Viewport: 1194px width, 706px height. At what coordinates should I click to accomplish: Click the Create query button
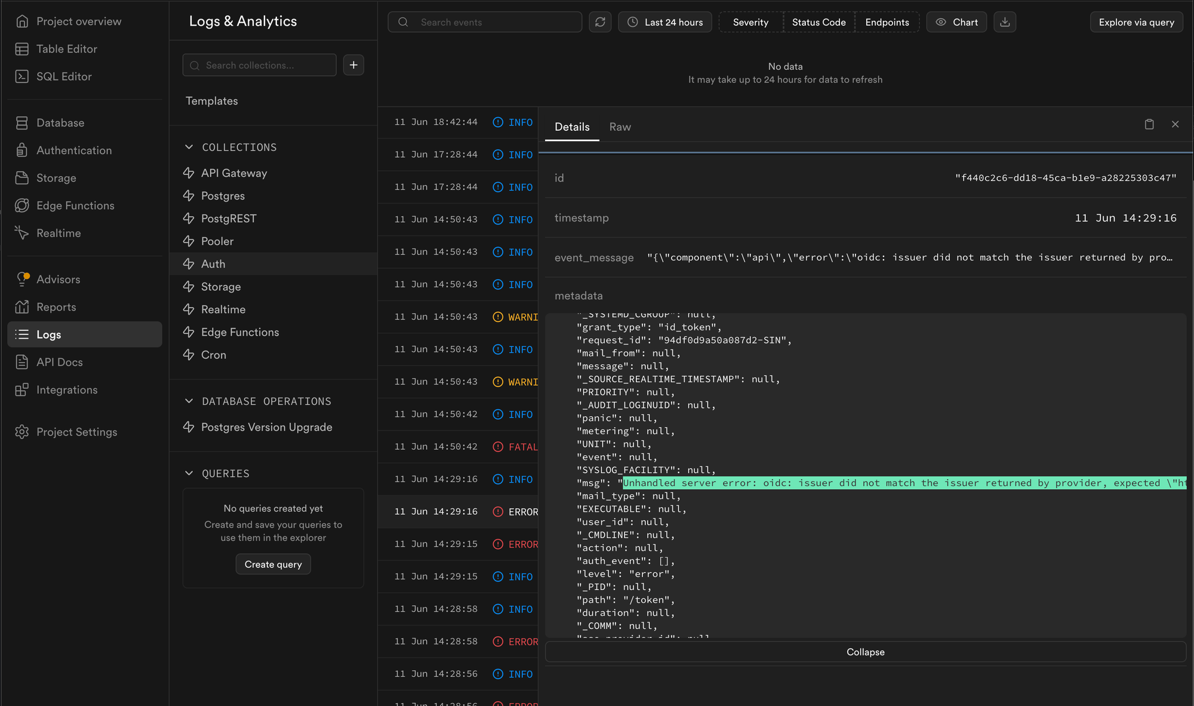pyautogui.click(x=273, y=564)
